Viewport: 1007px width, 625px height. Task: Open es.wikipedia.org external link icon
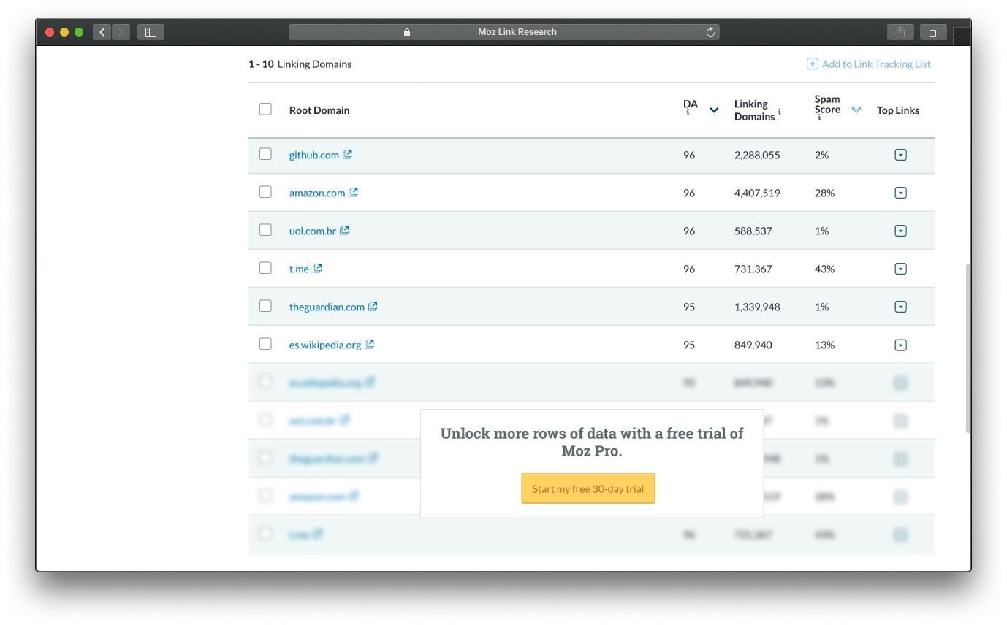point(370,344)
